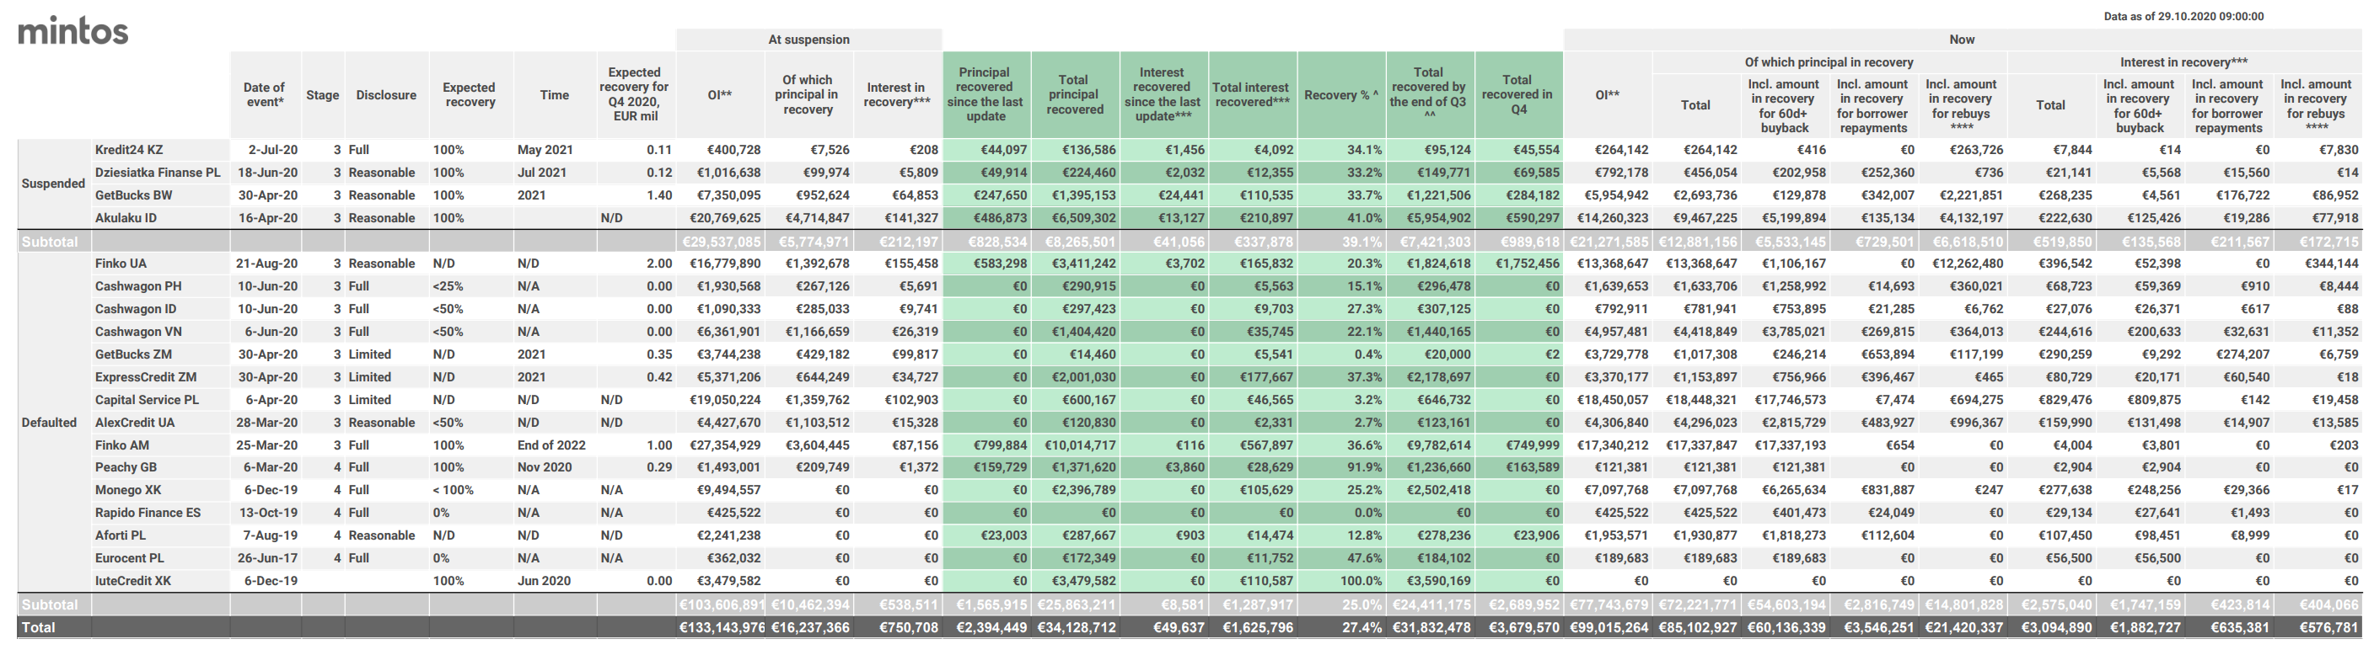Click 'Expected recovery for Q4 2020' header

click(x=634, y=95)
